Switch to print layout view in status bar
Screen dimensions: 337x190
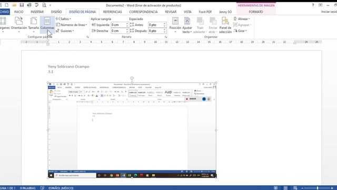tap(285, 188)
